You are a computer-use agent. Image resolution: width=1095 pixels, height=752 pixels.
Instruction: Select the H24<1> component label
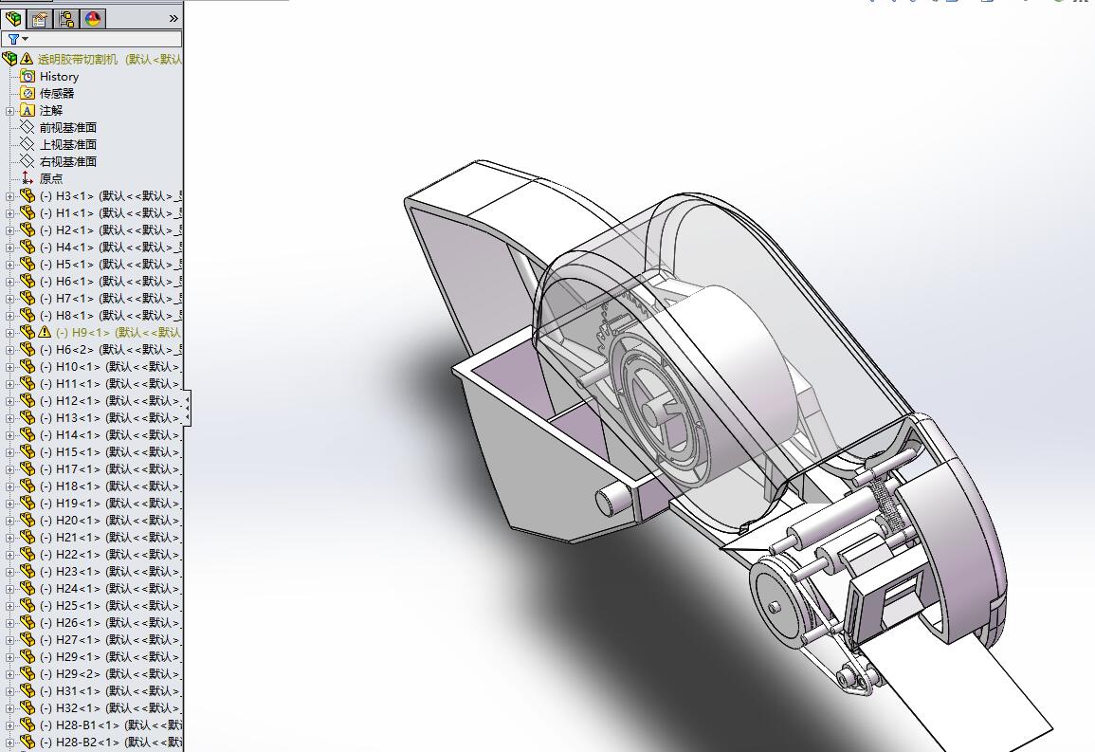tap(110, 589)
